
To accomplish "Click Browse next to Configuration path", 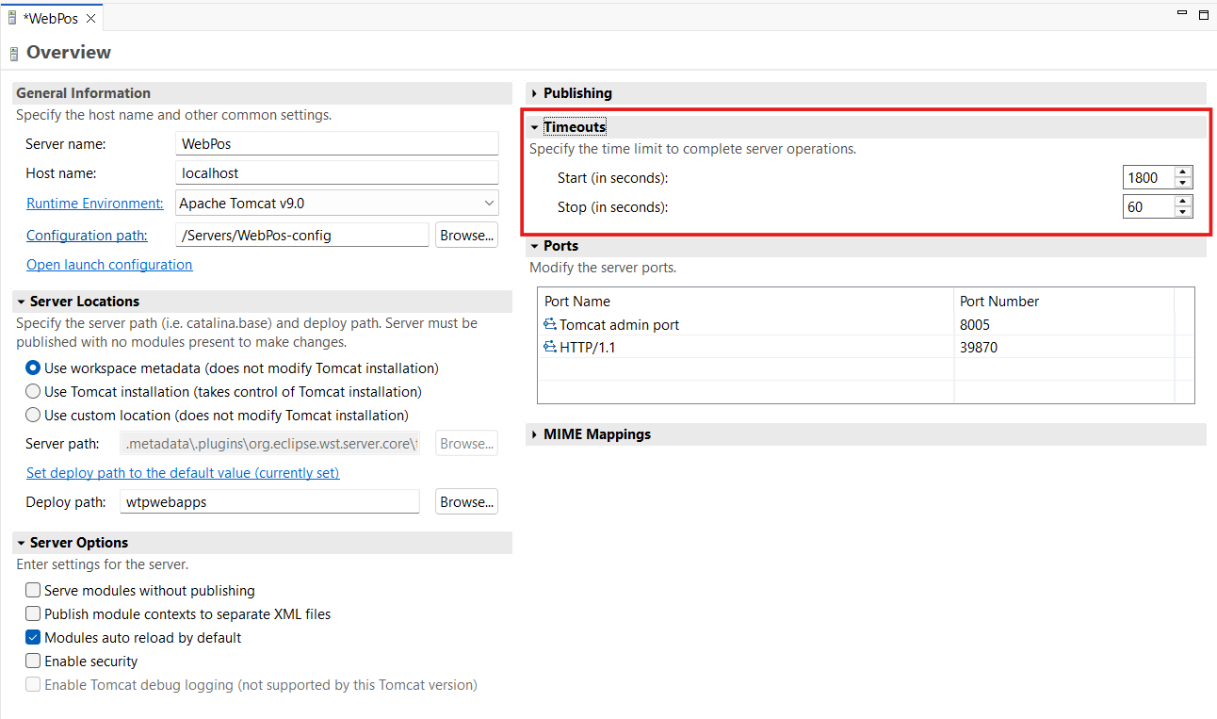I will click(466, 235).
